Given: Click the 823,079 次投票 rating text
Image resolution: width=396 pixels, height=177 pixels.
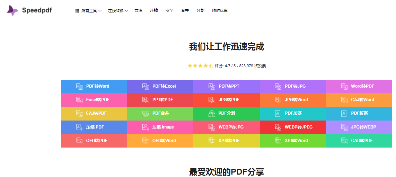Looking at the screenshot, I should 252,66.
